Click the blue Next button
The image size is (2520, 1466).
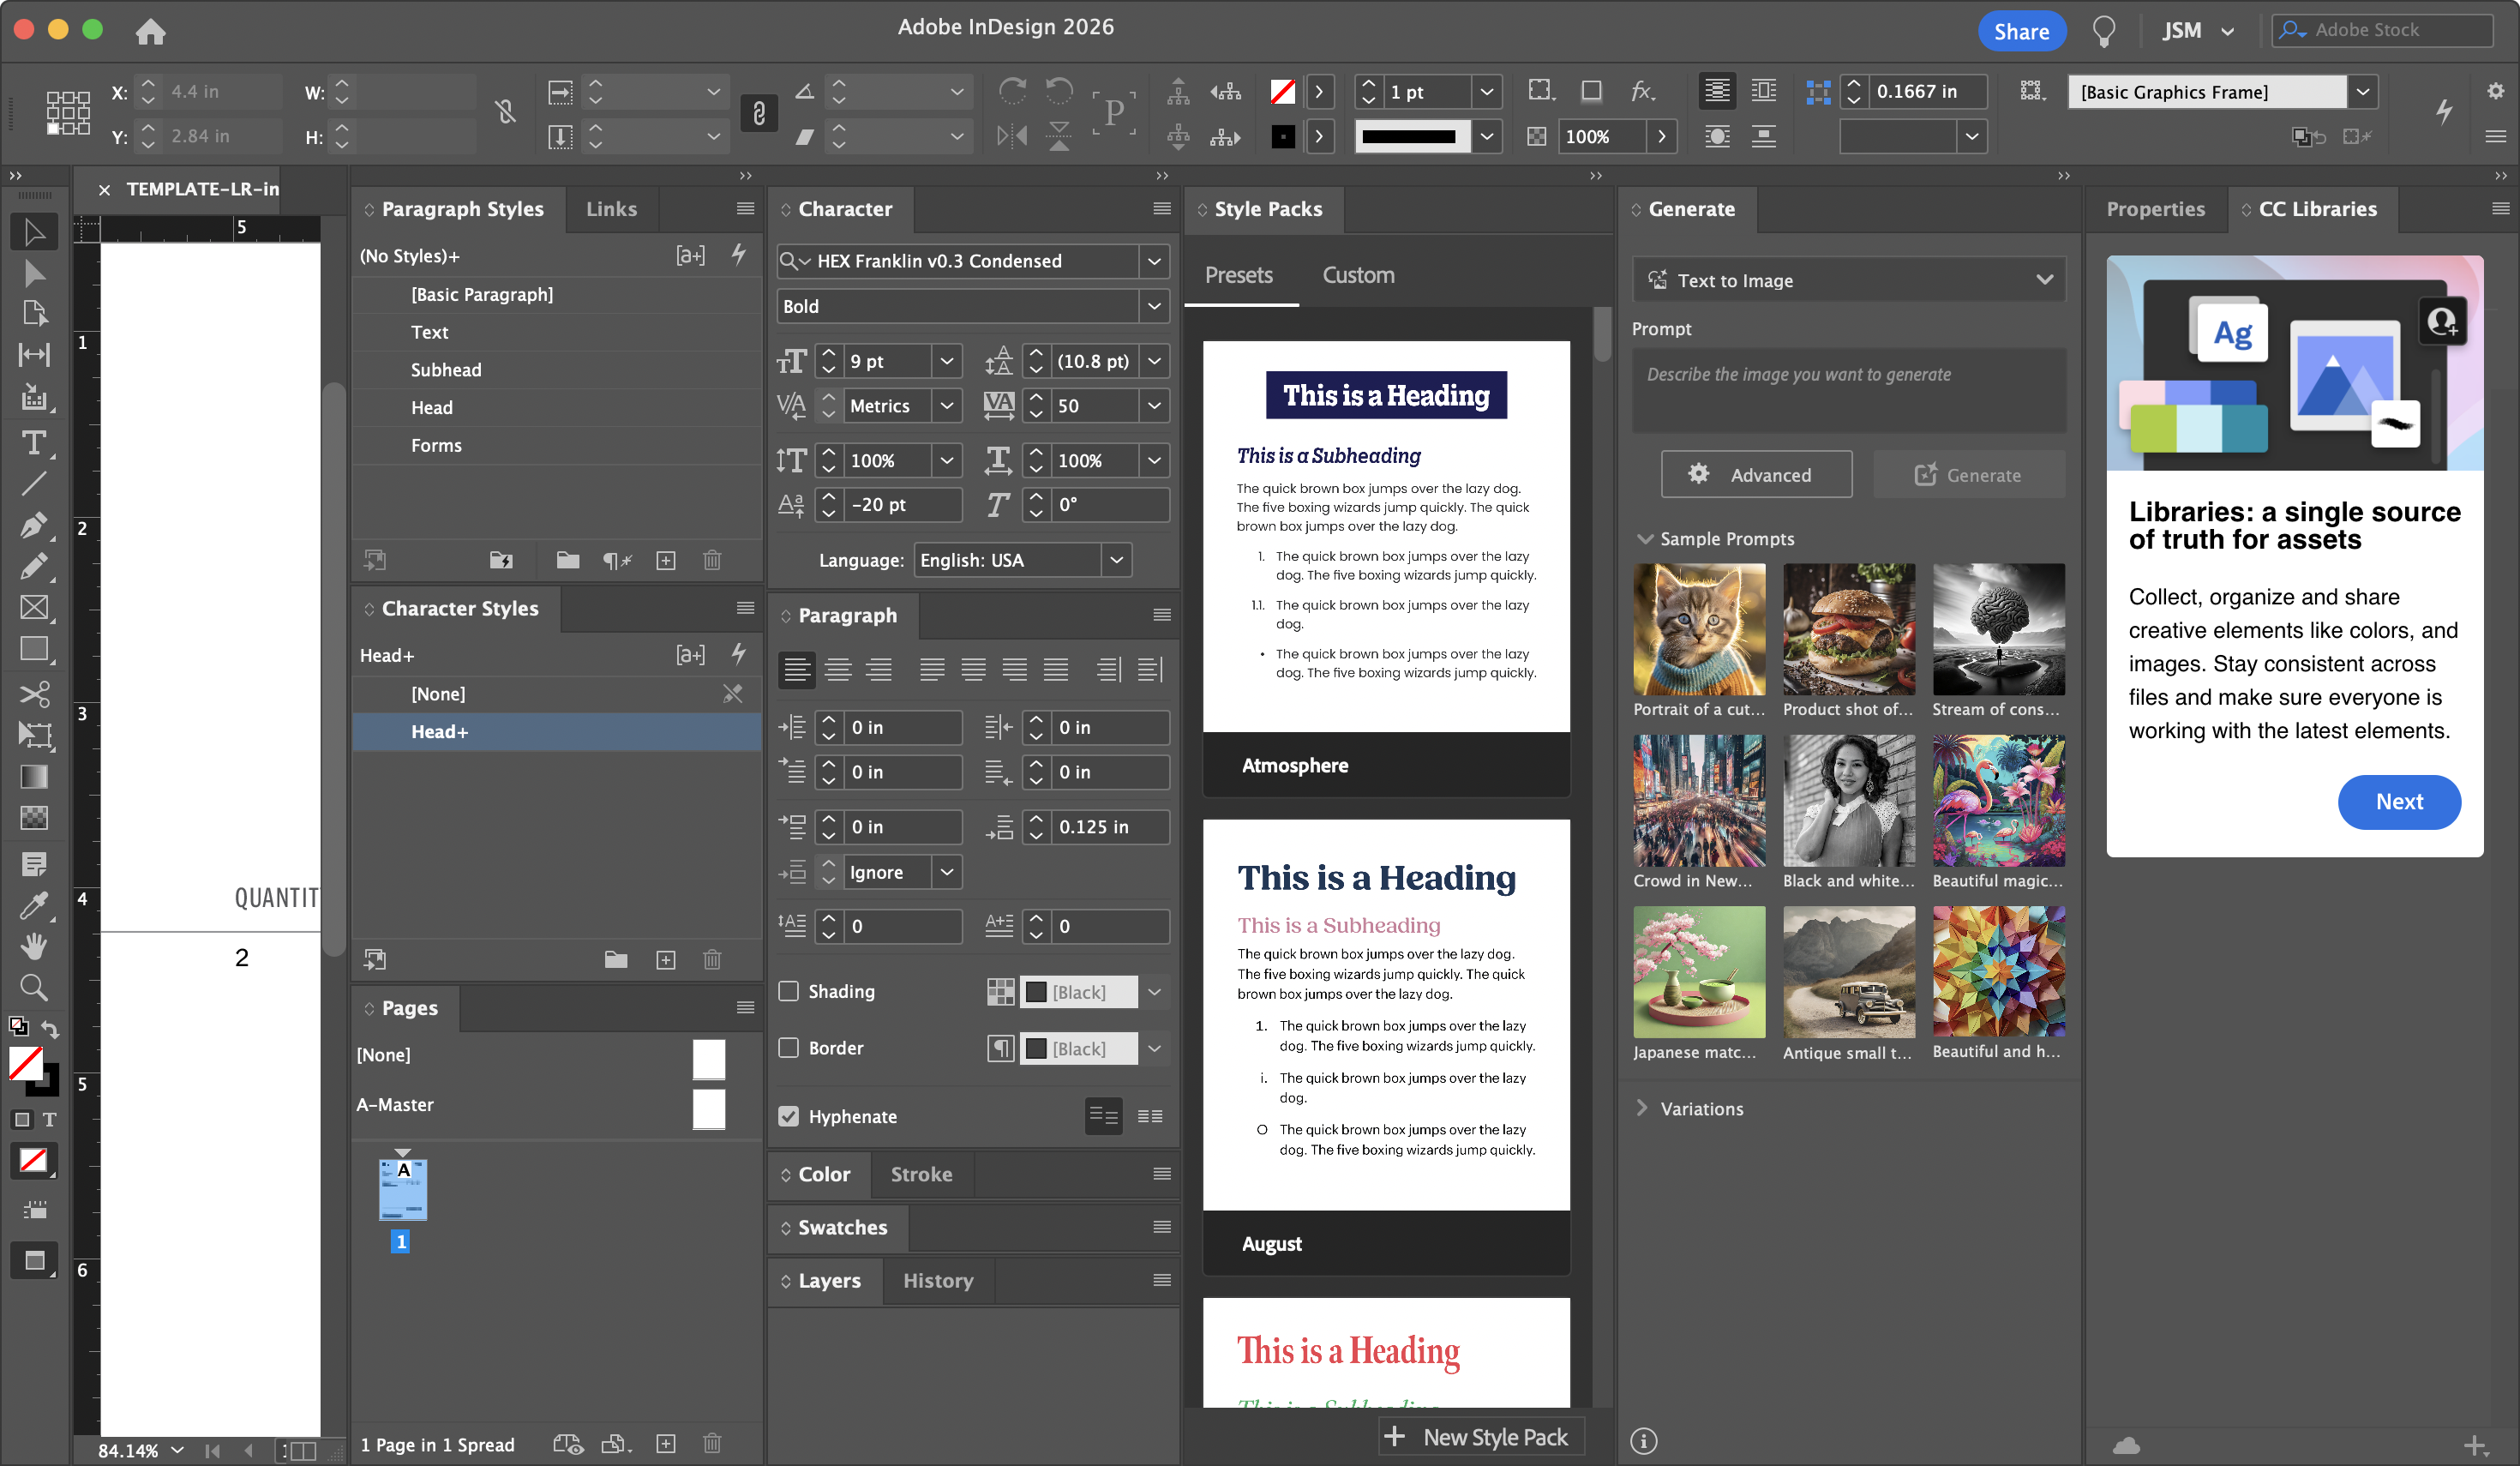(2398, 802)
